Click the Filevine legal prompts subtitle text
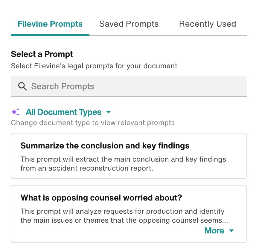The image size is (253, 246). [x=94, y=66]
